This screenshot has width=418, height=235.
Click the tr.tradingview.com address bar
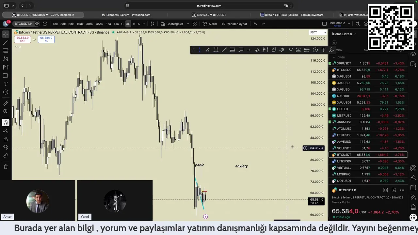209,6
